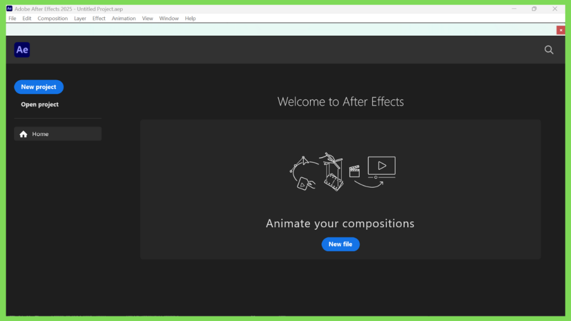Open the Edit menu
Screen dimensions: 571x321
click(x=27, y=18)
